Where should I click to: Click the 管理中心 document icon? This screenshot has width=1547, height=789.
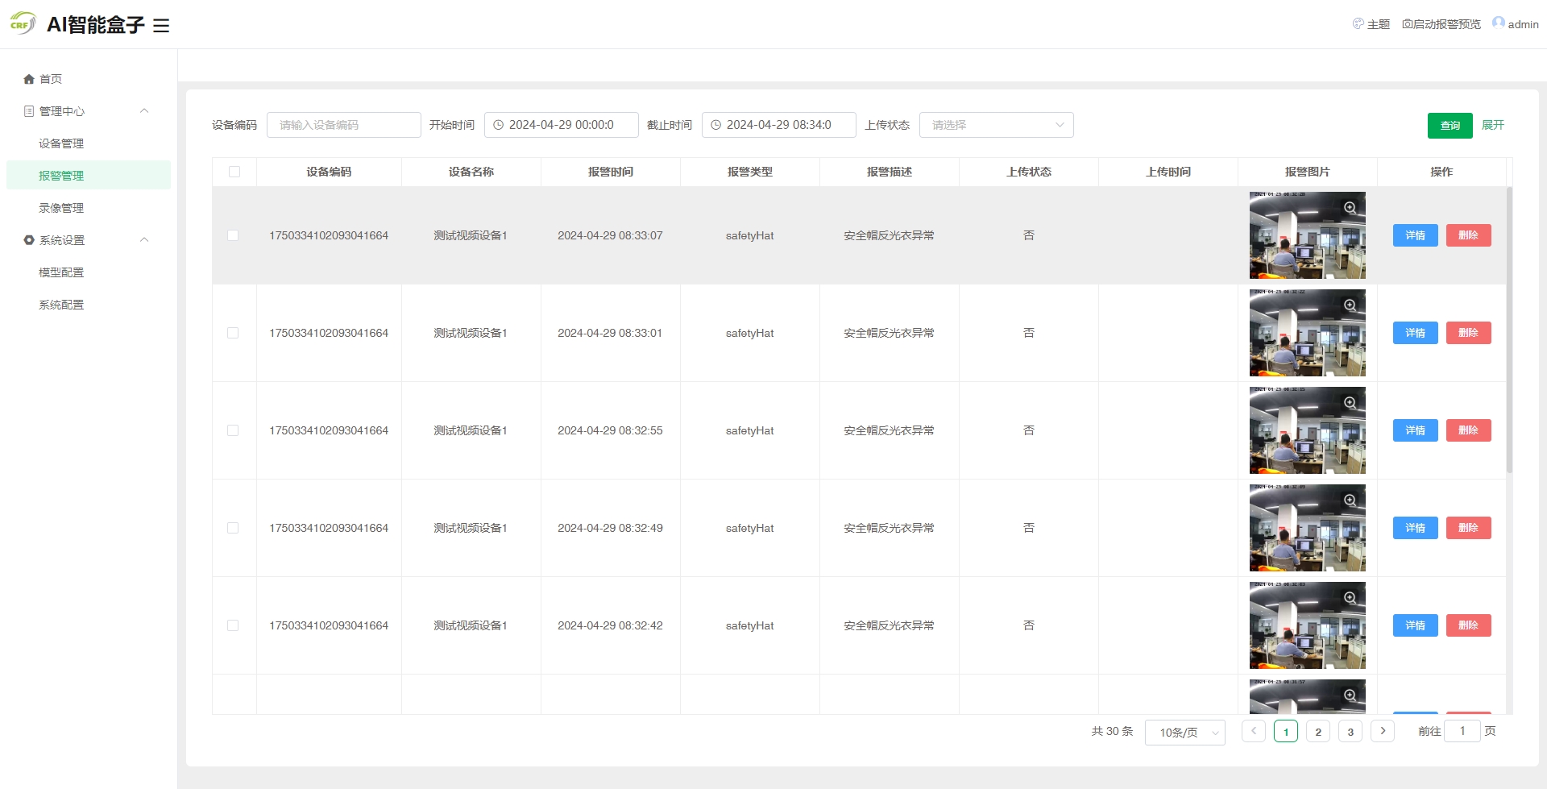tap(29, 111)
